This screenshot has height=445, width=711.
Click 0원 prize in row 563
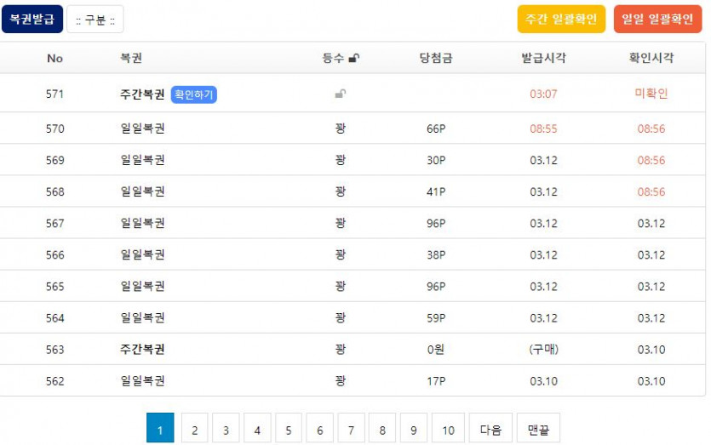point(436,350)
